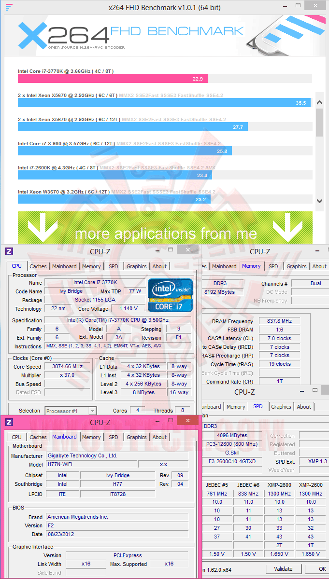Screen dimensions: 329x579
Task: Select CPU tab in CPU-Z processor window
Action: pyautogui.click(x=17, y=266)
